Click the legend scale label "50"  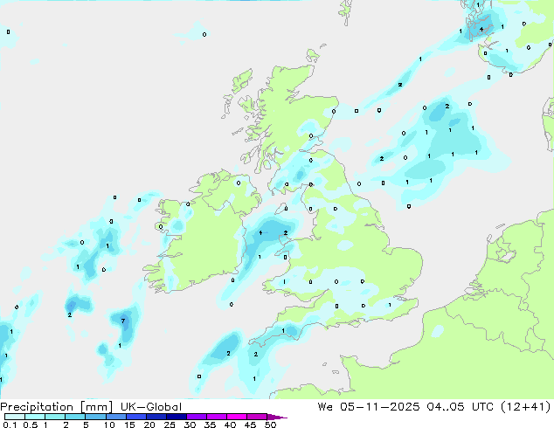[x=271, y=425]
